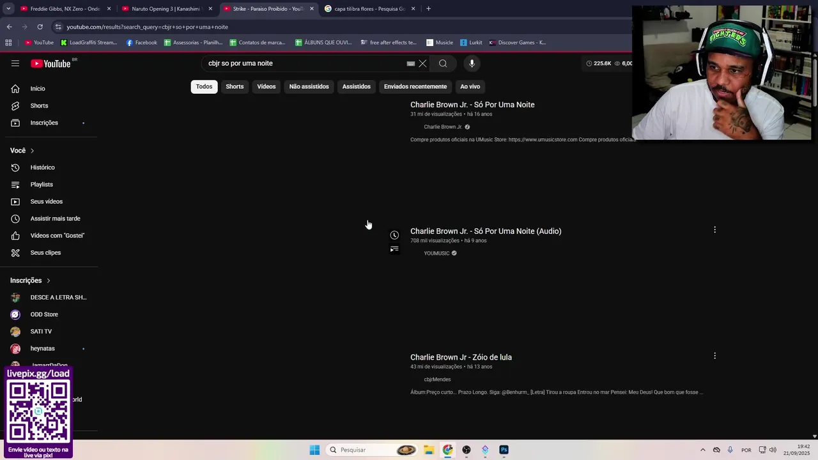This screenshot has width=818, height=460.
Task: Select the Vídeos filter chip
Action: pos(266,87)
